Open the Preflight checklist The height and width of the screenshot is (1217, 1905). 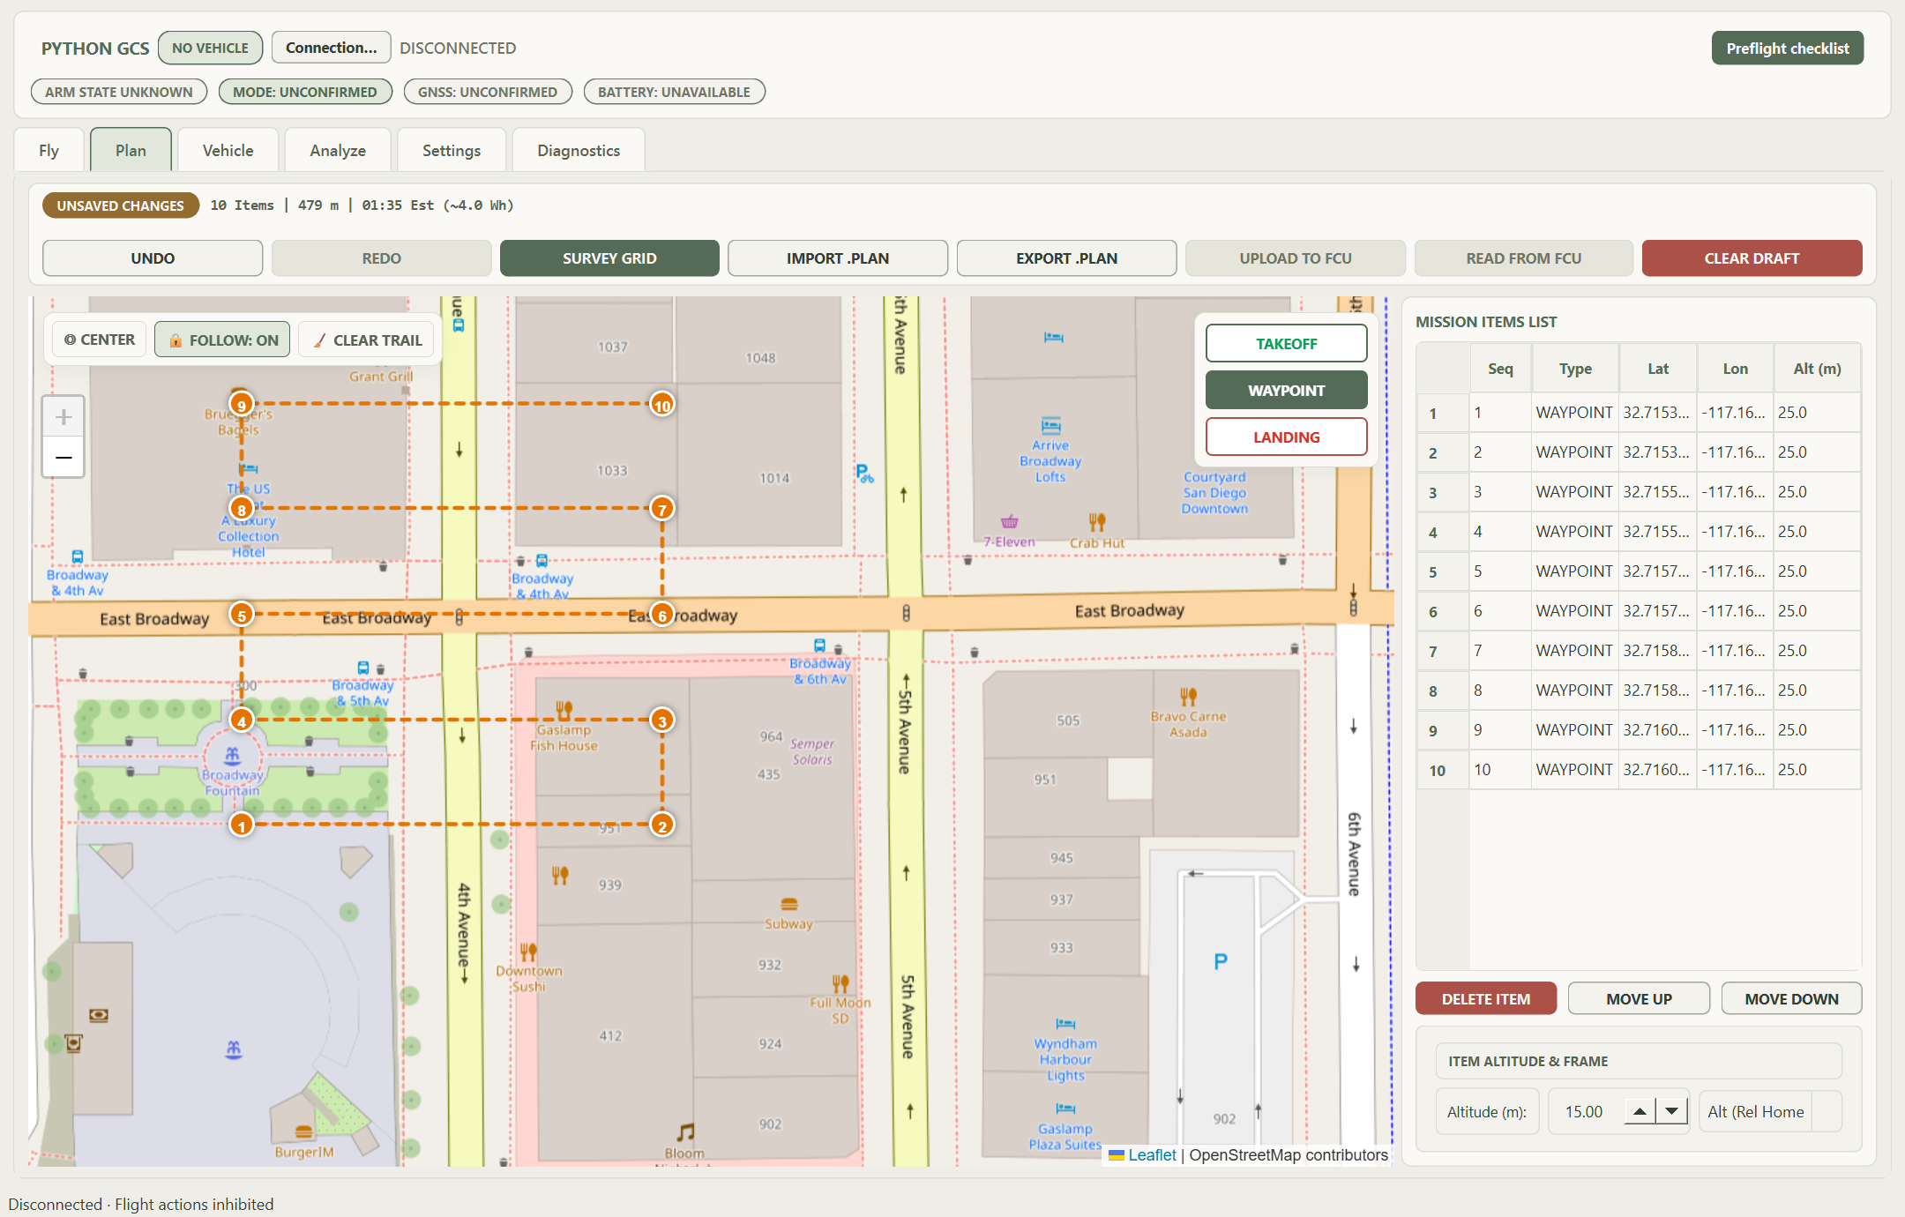tap(1787, 48)
